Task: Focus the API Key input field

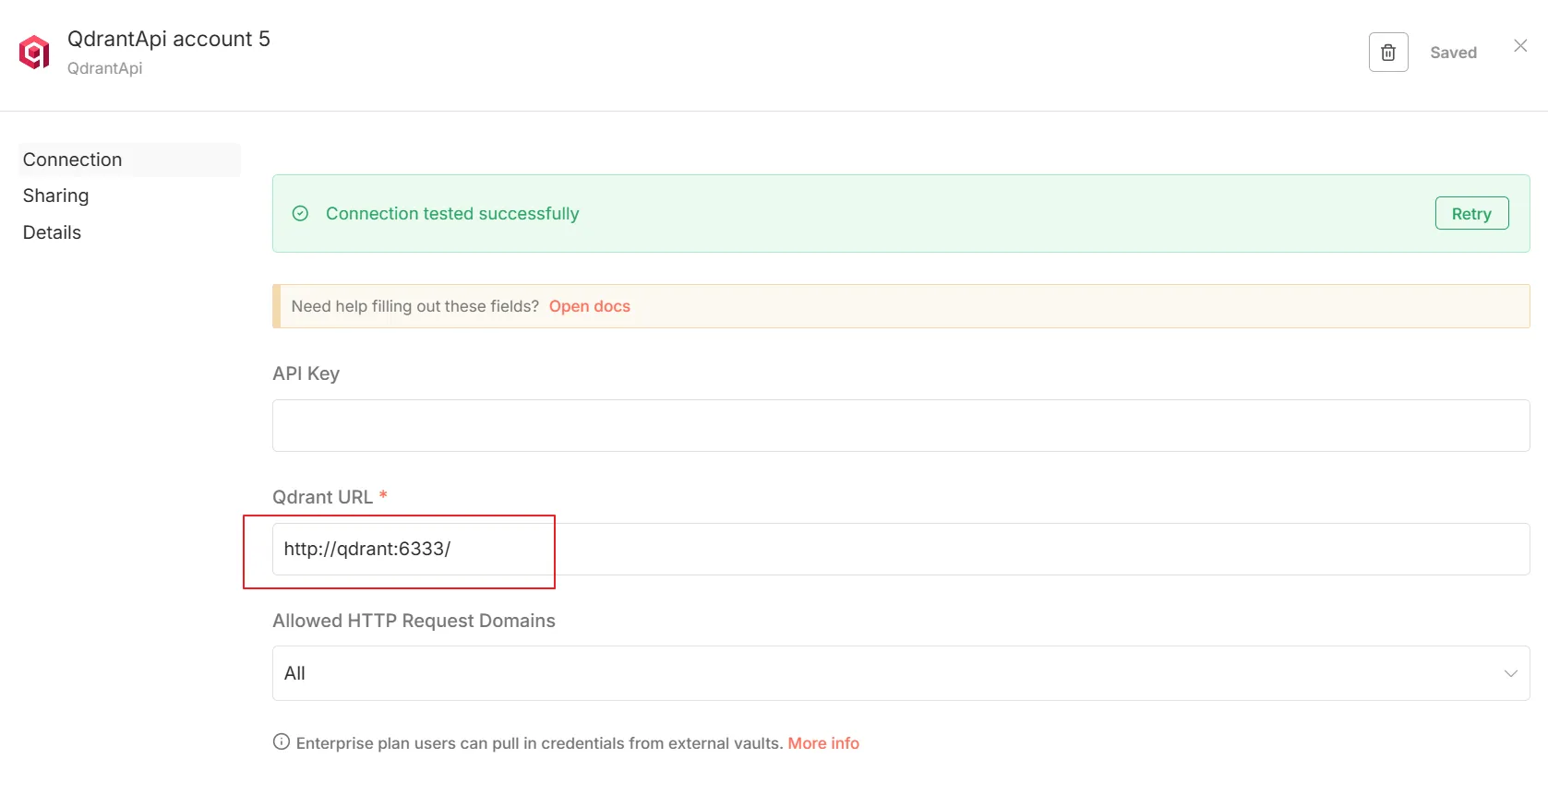Action: [901, 425]
